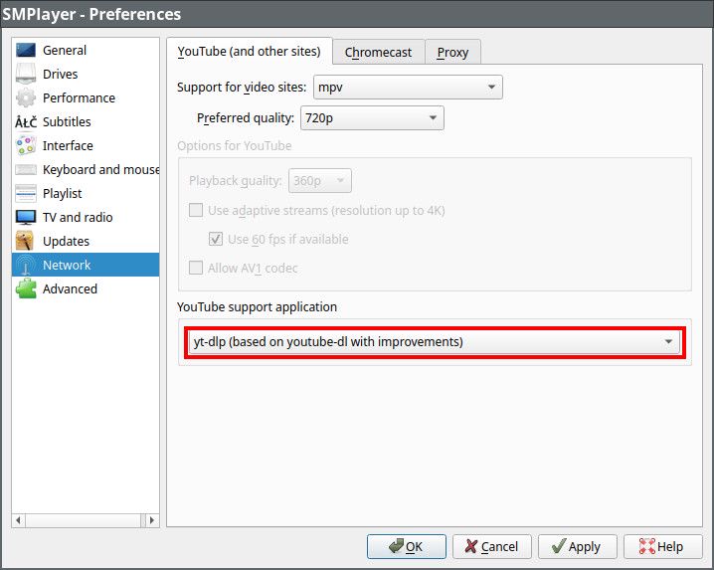Select the TV and radio icon
714x570 pixels.
tap(26, 218)
